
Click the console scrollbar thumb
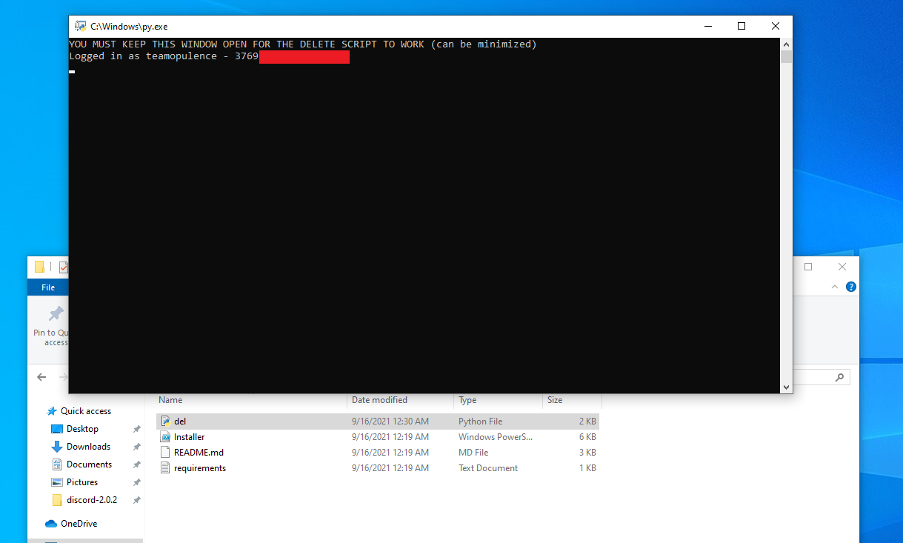pyautogui.click(x=786, y=57)
